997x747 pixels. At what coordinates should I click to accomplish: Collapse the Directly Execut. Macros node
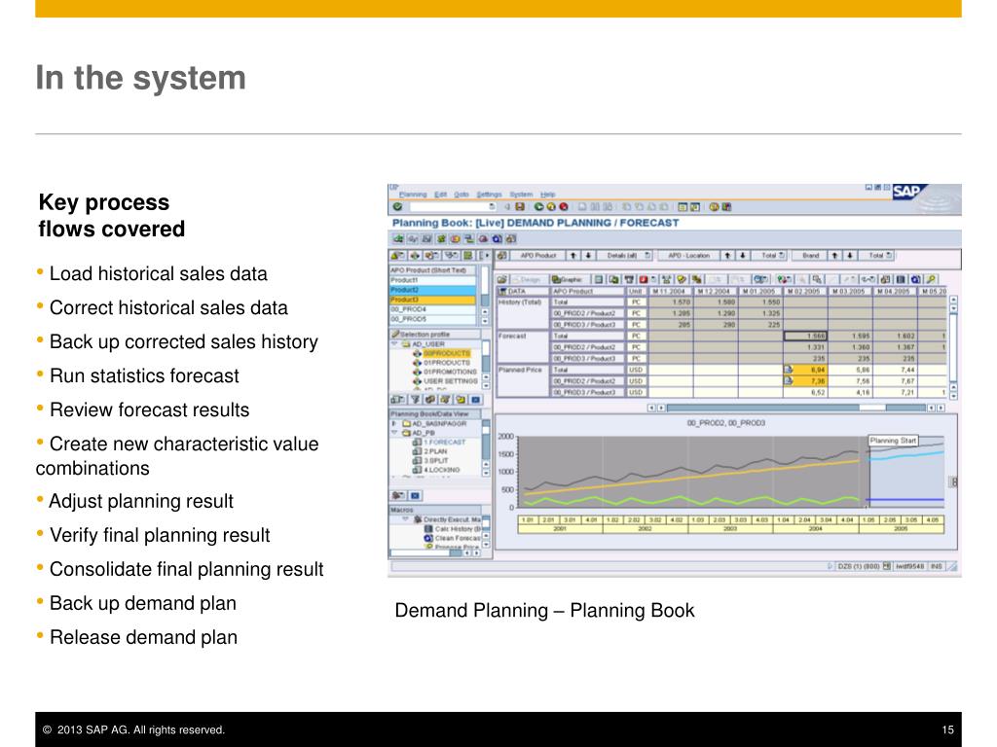pos(405,519)
